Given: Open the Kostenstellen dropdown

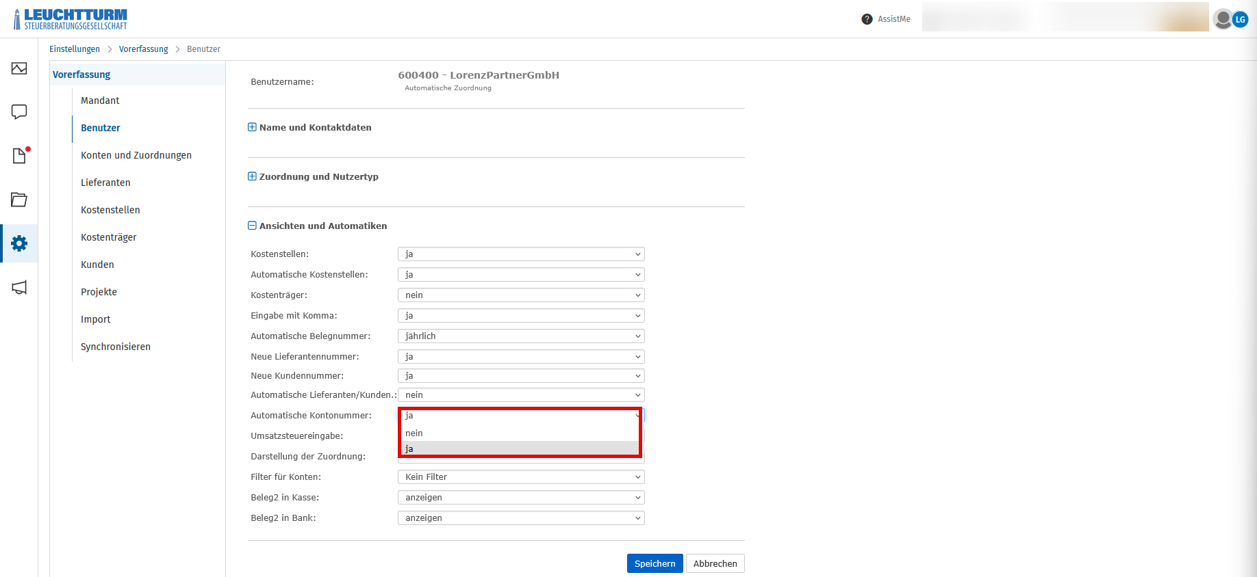Looking at the screenshot, I should pos(521,254).
